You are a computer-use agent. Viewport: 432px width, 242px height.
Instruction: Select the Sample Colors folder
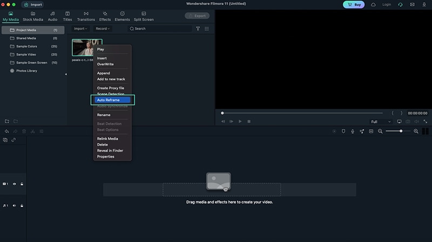tap(33, 46)
